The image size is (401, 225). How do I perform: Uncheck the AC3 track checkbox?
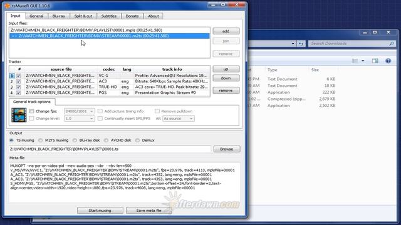[x=18, y=81]
